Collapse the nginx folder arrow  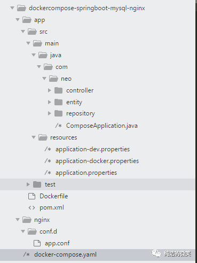[x=18, y=220]
